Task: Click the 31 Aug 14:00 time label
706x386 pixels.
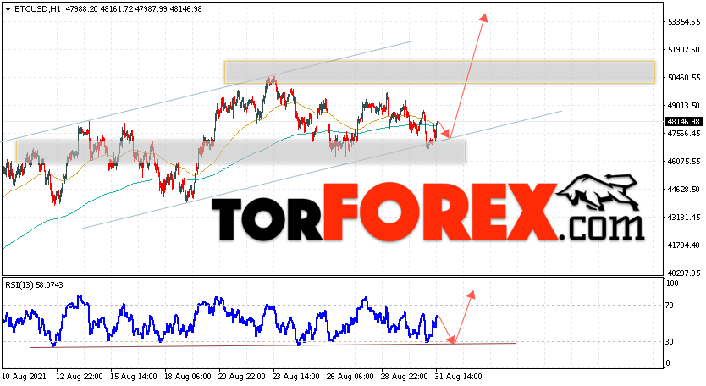Action: [x=458, y=377]
